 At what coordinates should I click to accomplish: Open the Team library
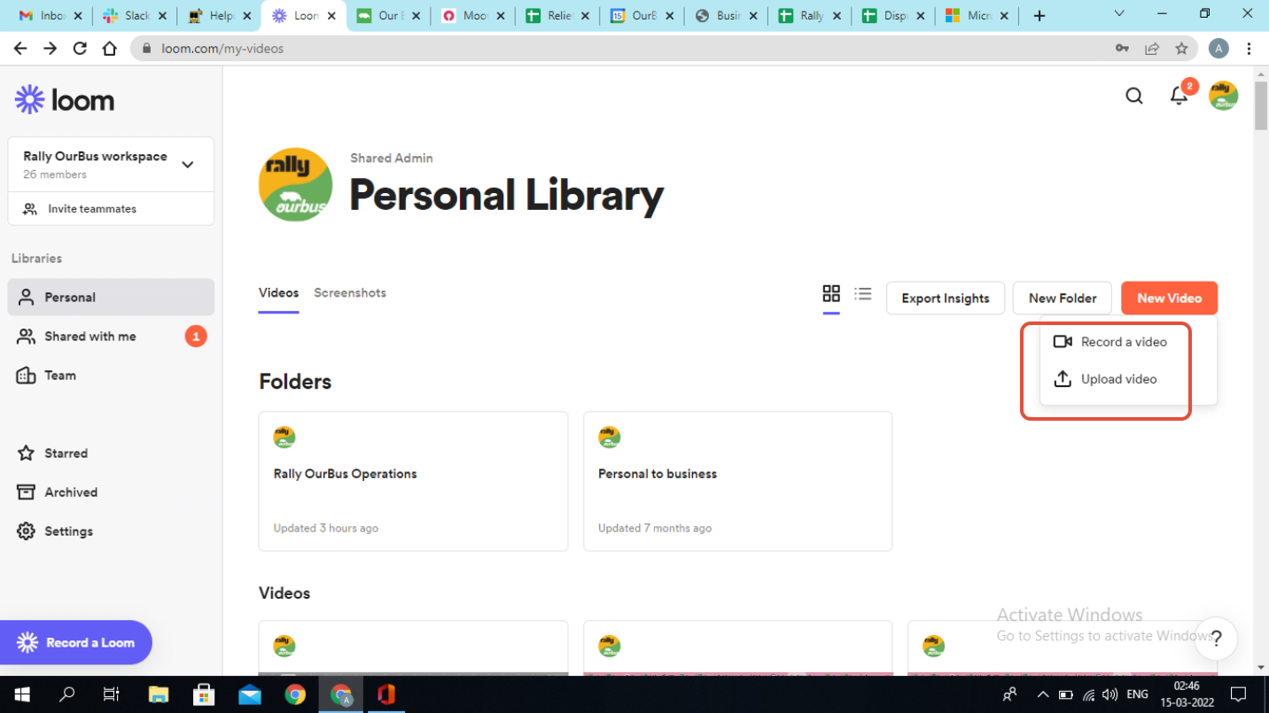pos(111,376)
